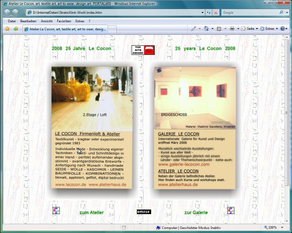This screenshot has width=292, height=233.
Task: Refresh the page with the reload icon
Action: pos(208,13)
